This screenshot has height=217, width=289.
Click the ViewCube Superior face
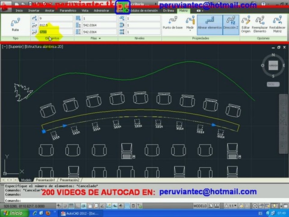[x=273, y=65]
